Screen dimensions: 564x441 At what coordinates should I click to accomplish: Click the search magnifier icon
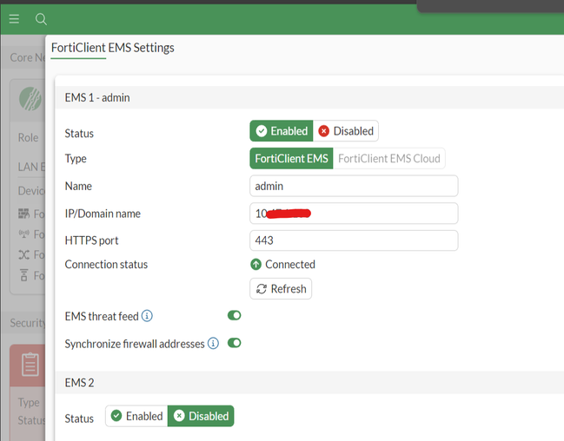click(41, 19)
